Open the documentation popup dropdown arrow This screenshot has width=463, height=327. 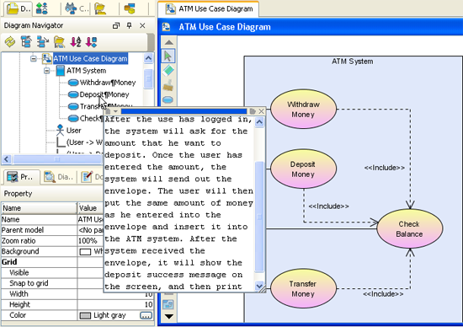[115, 111]
